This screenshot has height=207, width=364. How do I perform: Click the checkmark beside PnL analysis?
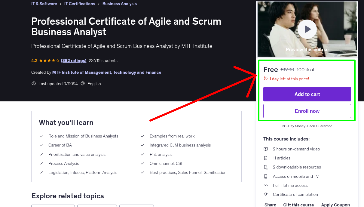click(142, 154)
